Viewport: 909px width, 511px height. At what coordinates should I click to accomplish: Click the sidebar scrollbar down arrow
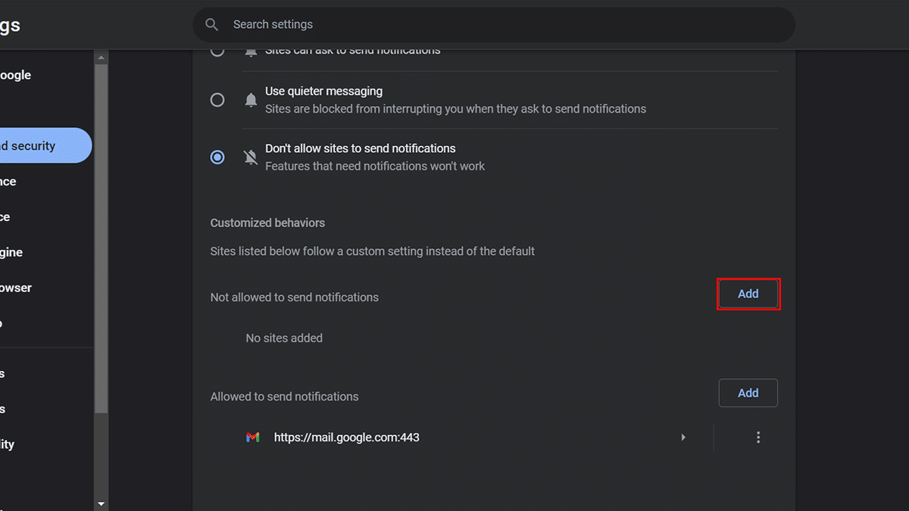click(102, 503)
